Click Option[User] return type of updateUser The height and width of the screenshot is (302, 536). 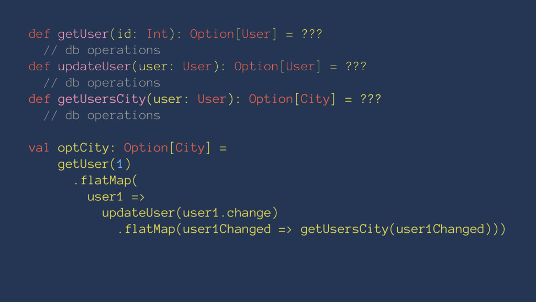point(277,67)
